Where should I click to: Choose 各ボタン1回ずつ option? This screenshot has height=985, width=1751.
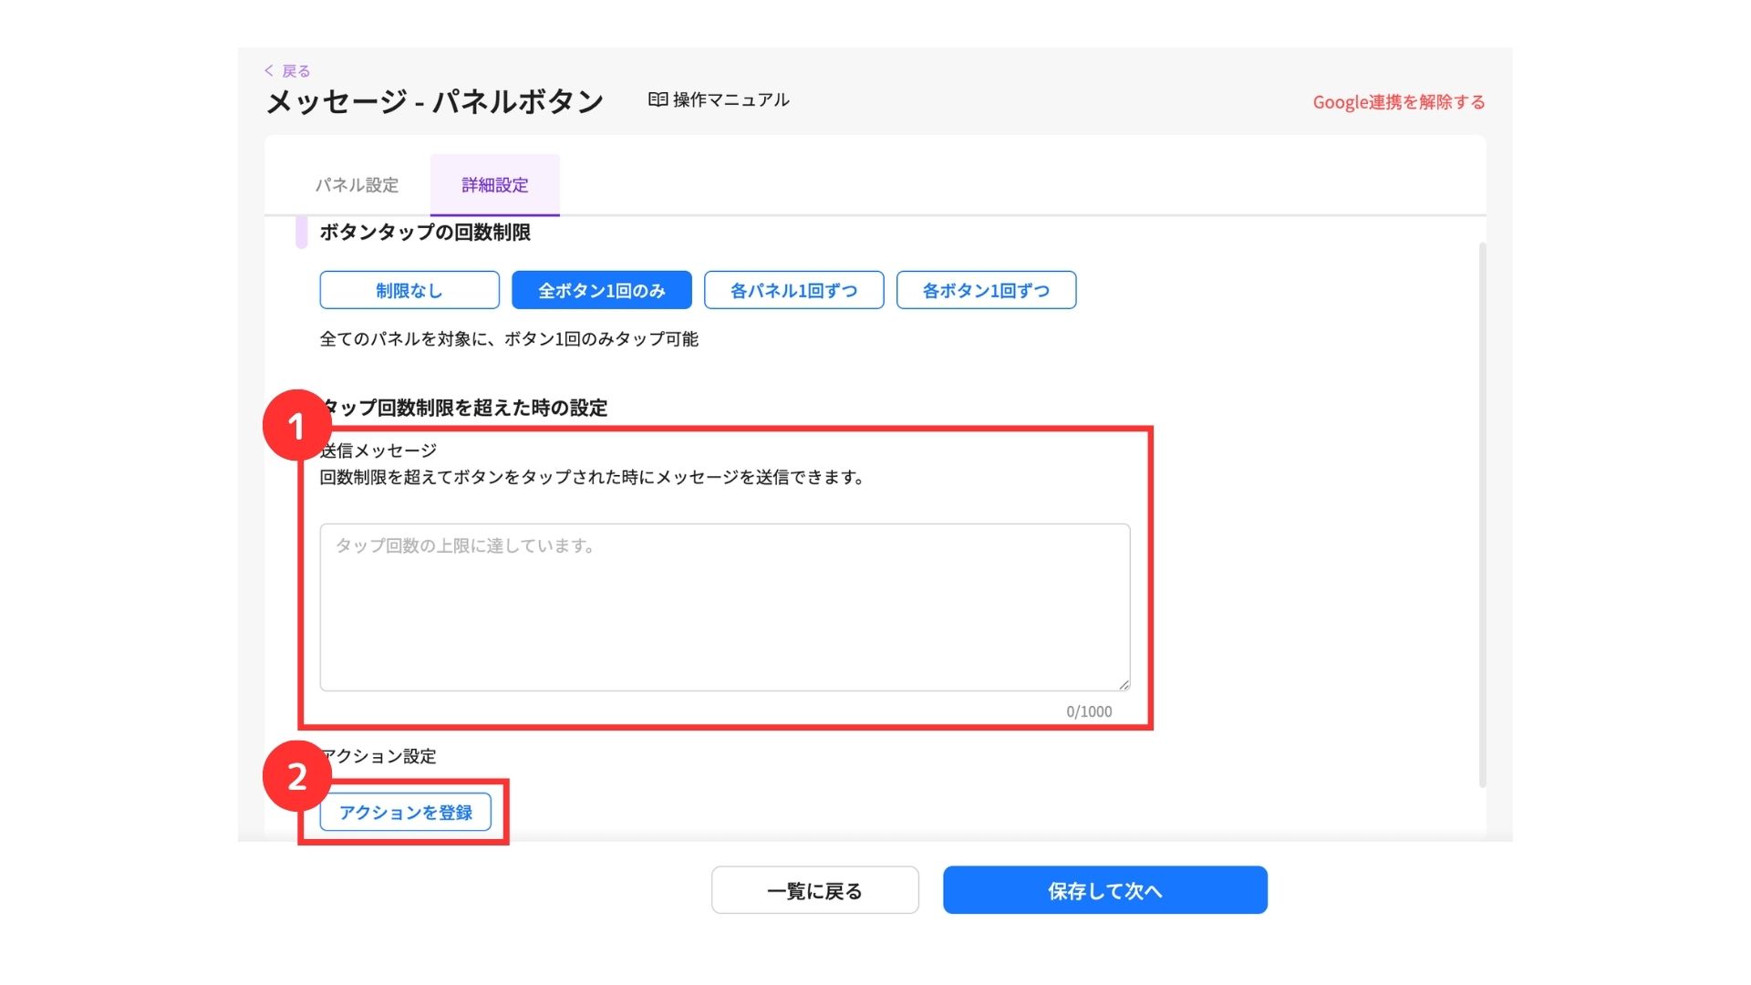986,290
